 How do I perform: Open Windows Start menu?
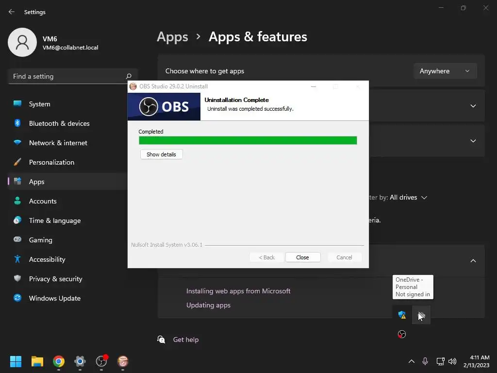coord(16,361)
